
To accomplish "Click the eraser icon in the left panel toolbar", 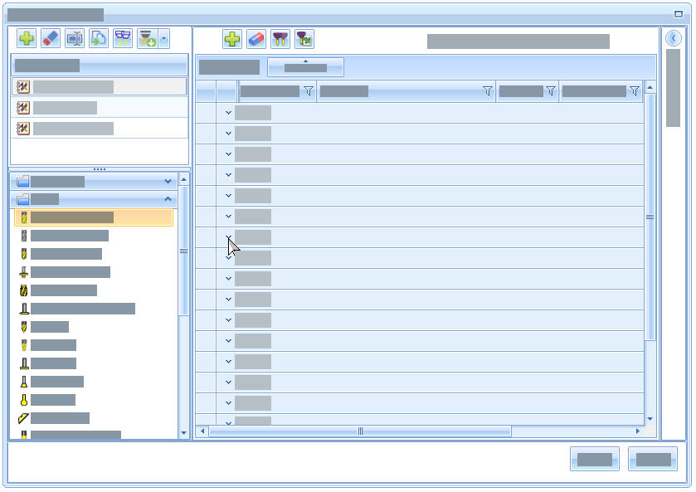I will tap(51, 38).
